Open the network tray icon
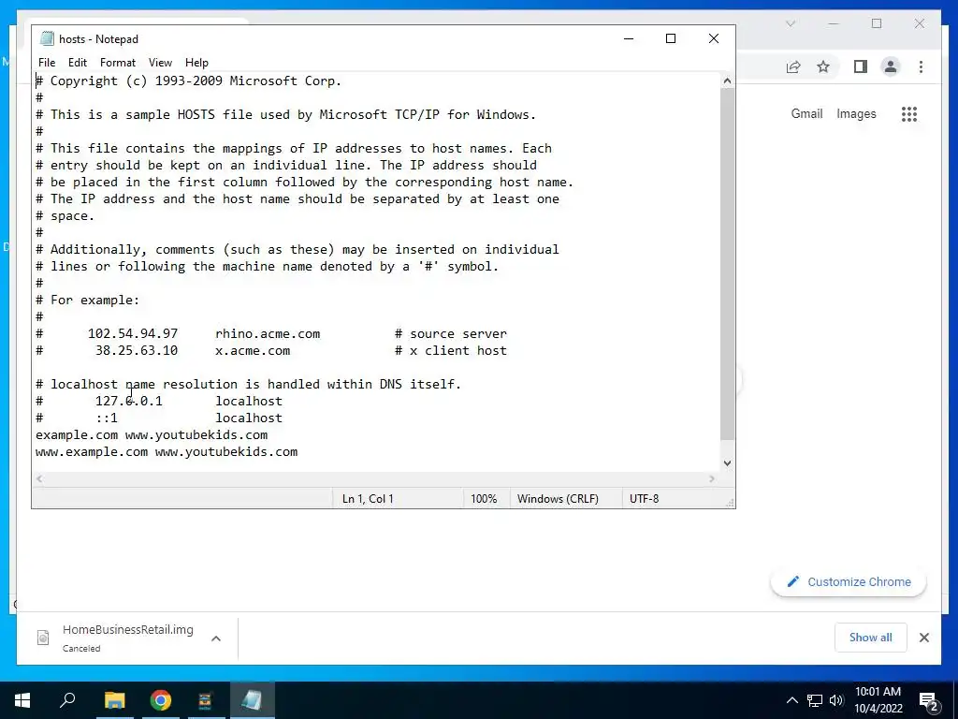Screen dimensions: 958x719 tap(815, 700)
